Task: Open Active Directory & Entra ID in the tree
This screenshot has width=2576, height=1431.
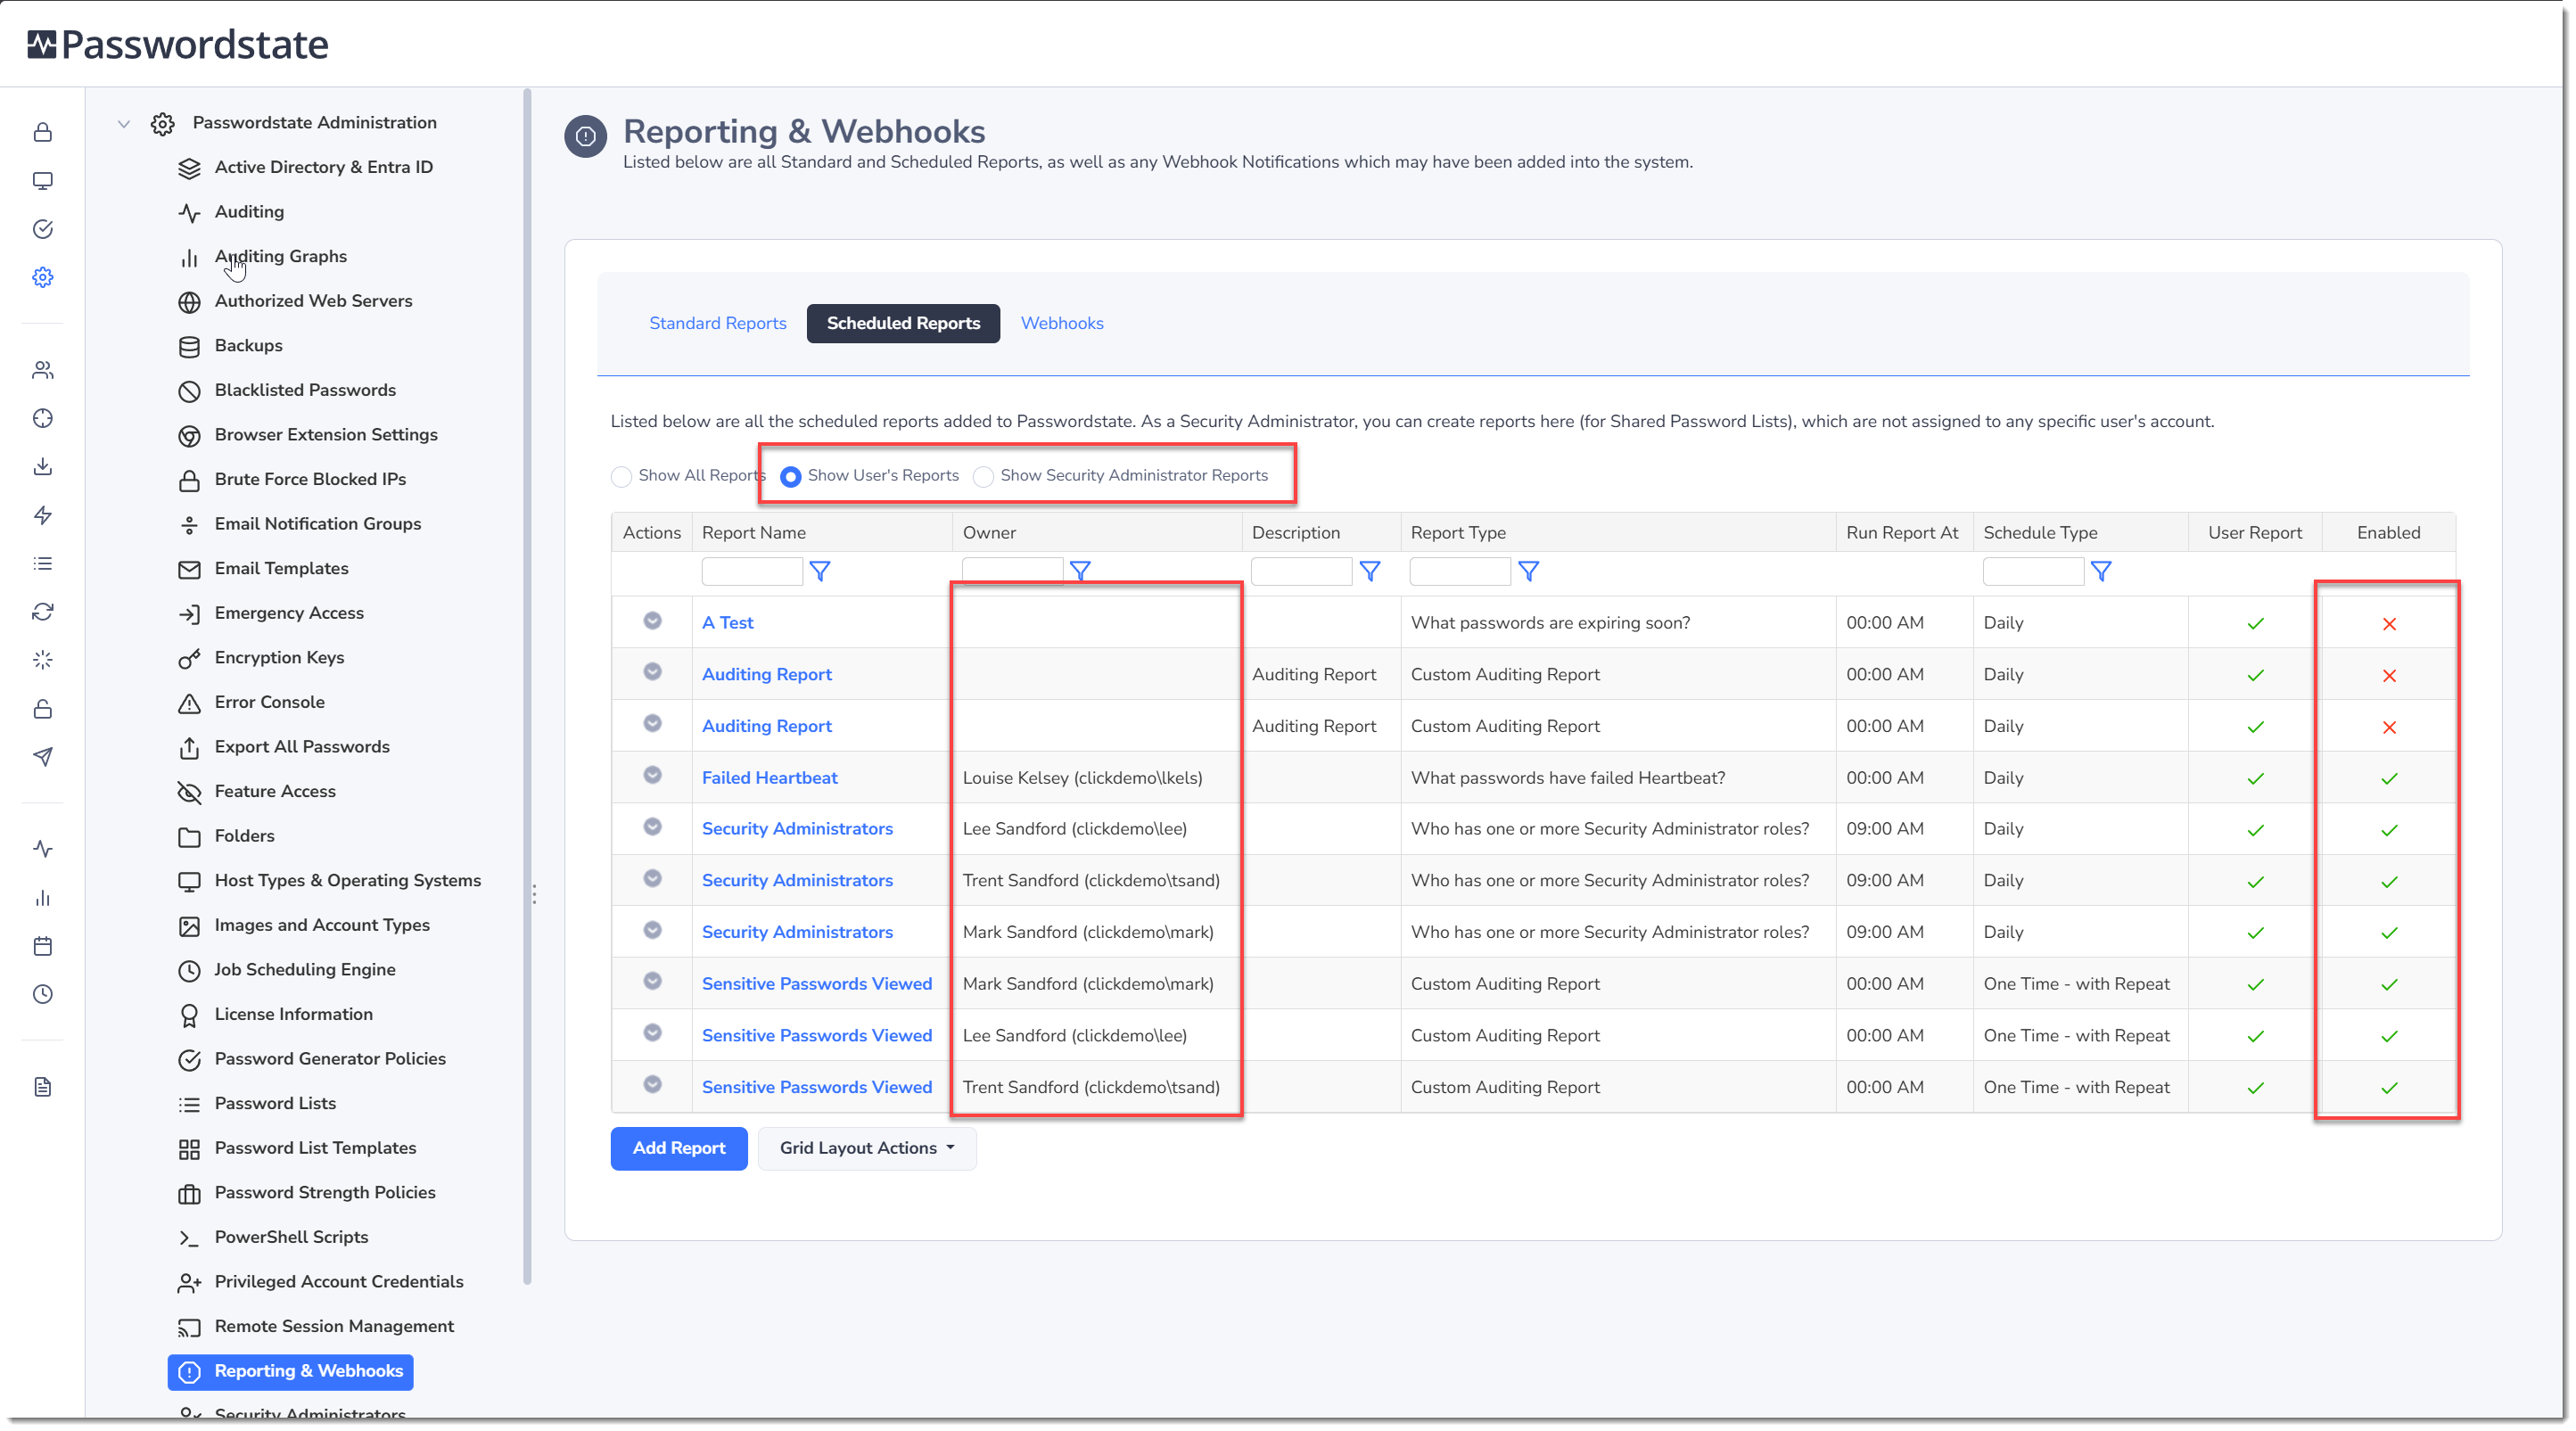Action: click(x=323, y=167)
